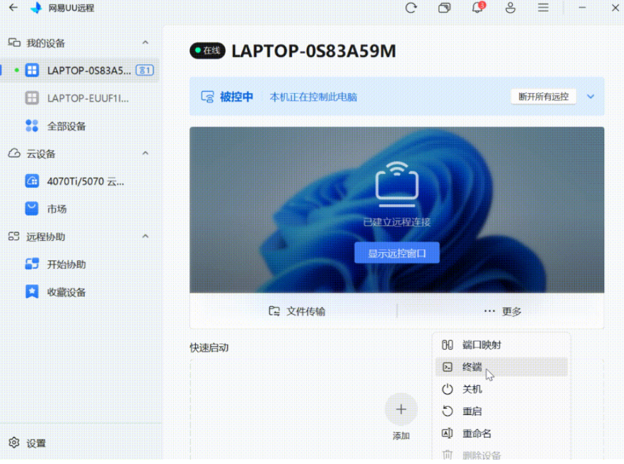
Task: Click the 添加 plus button
Action: tap(401, 409)
